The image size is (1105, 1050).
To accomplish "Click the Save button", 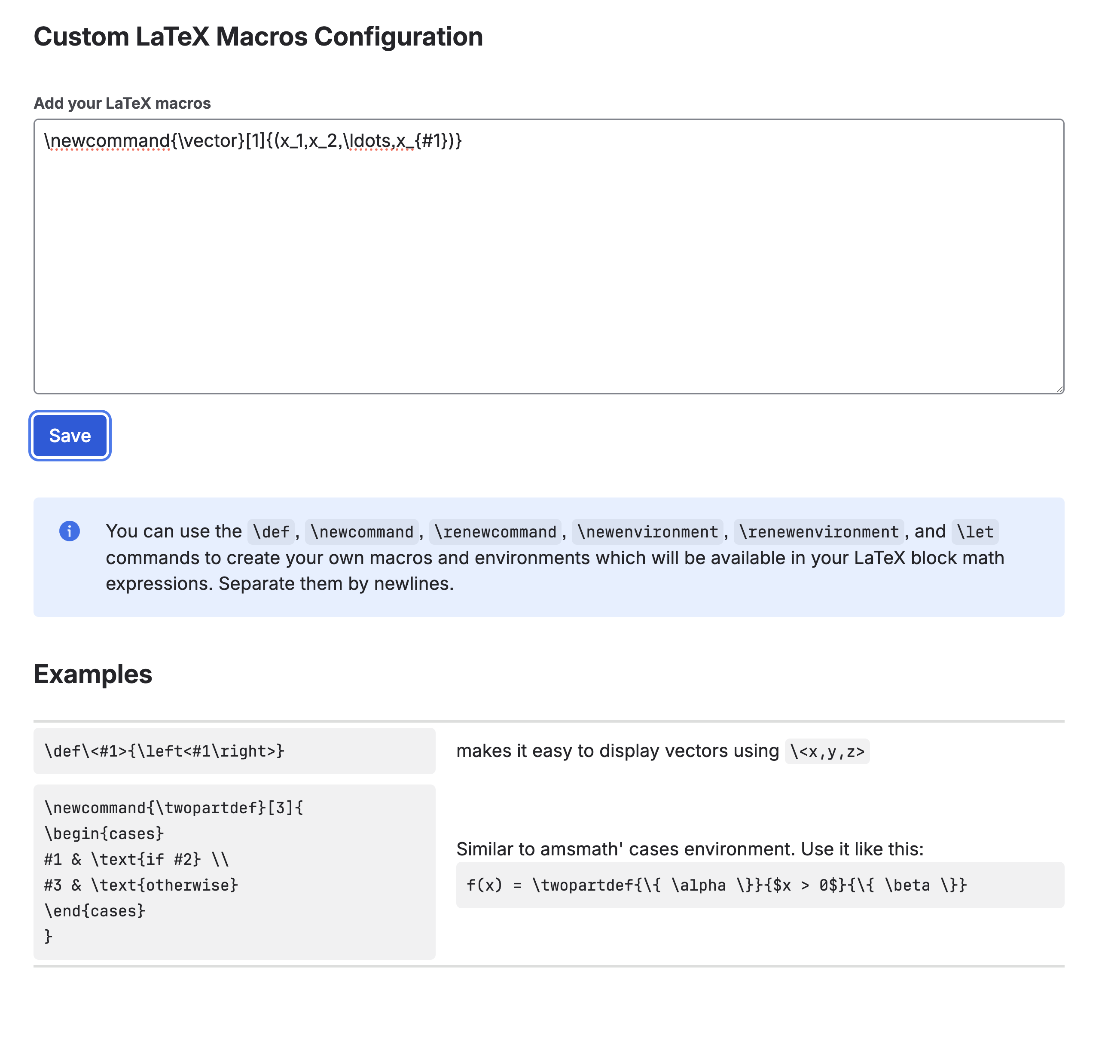I will point(70,436).
